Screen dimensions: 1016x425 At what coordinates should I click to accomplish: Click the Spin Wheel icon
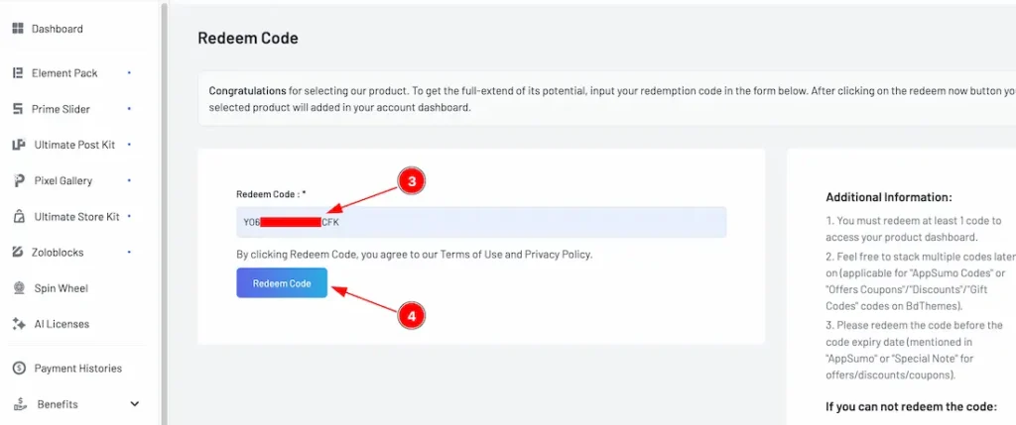tap(18, 288)
